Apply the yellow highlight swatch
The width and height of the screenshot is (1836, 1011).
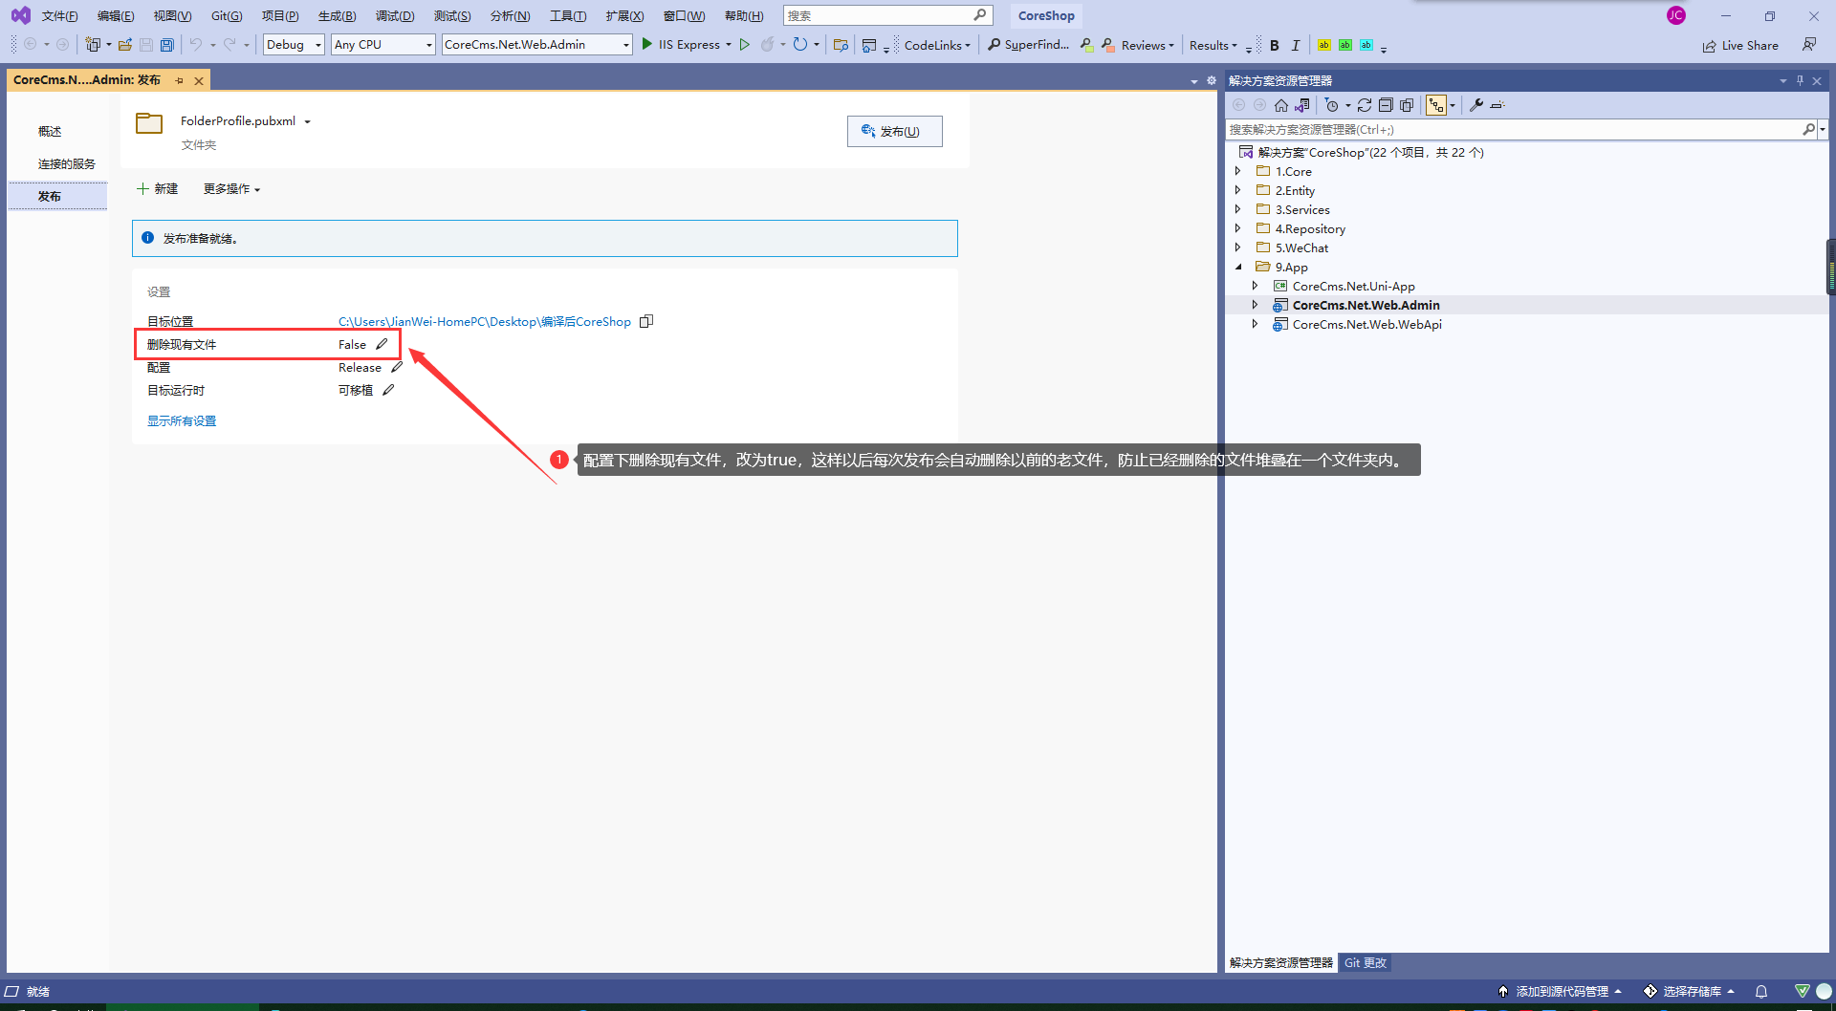pos(1323,45)
